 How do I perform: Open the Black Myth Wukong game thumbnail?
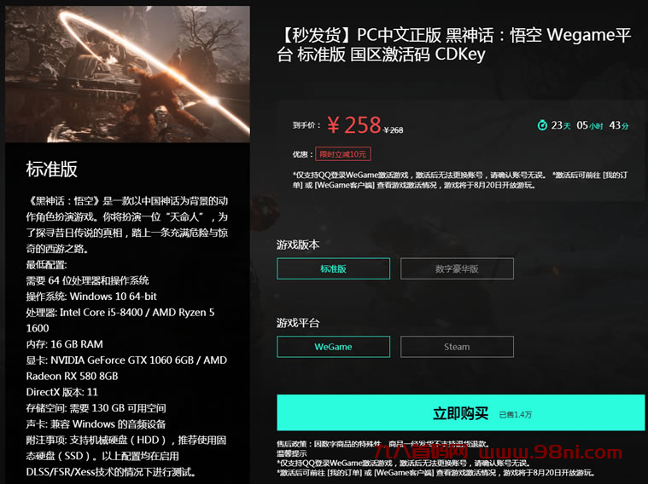127,74
